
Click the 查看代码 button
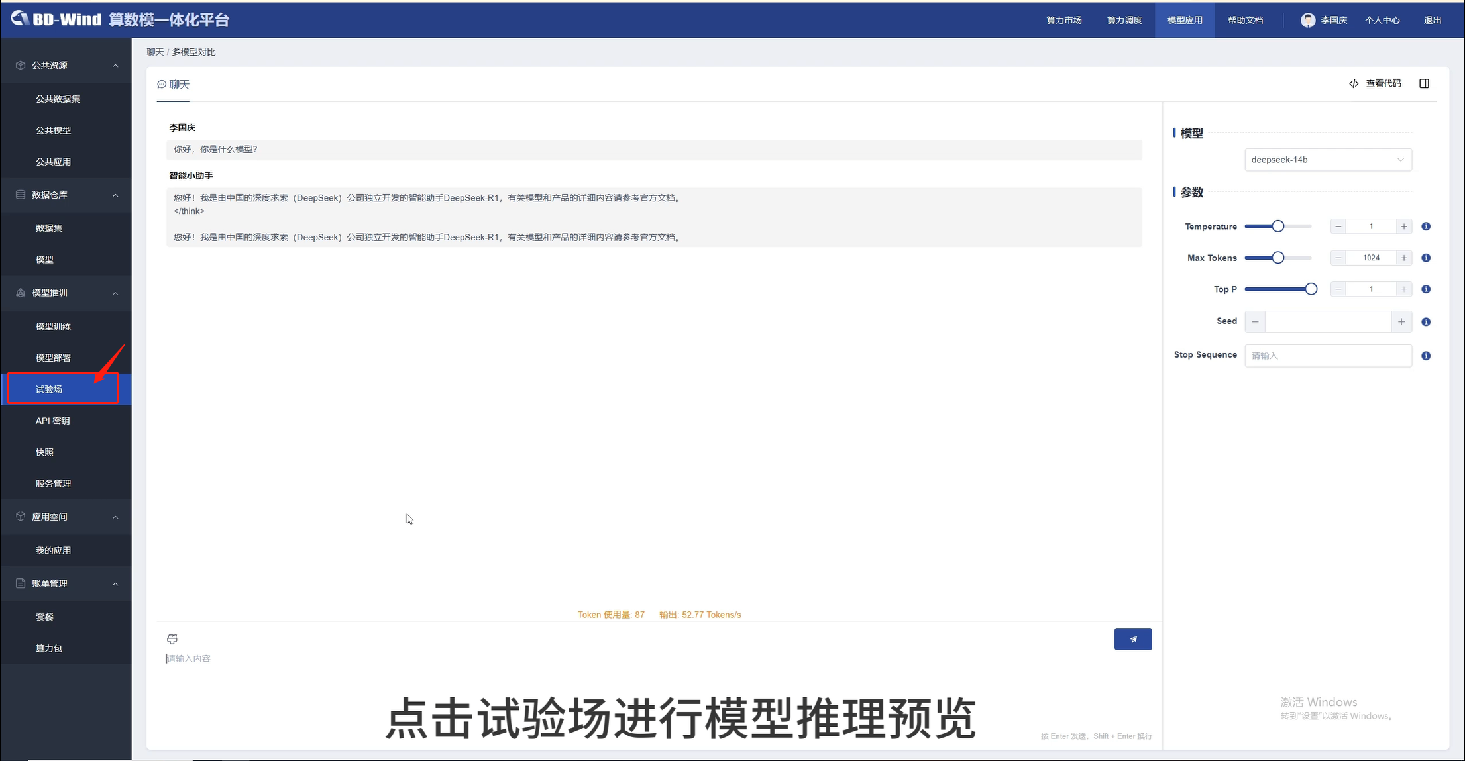tap(1375, 83)
